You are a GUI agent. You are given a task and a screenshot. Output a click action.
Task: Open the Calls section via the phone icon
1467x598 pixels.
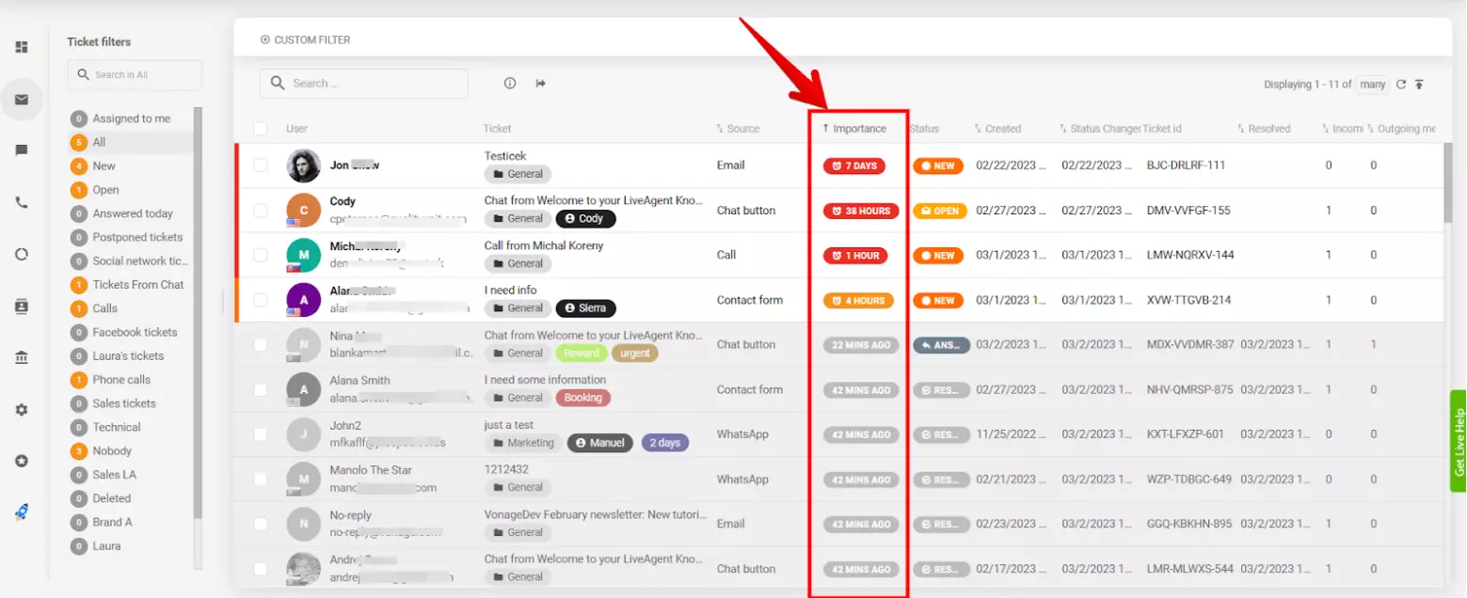tap(23, 202)
